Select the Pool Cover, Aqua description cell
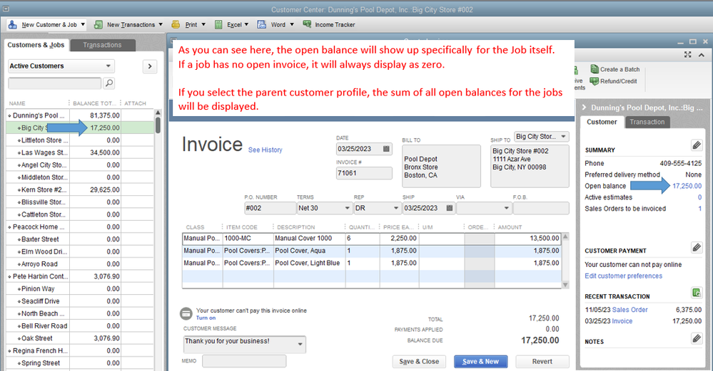Viewport: 713px width, 371px height. 309,251
